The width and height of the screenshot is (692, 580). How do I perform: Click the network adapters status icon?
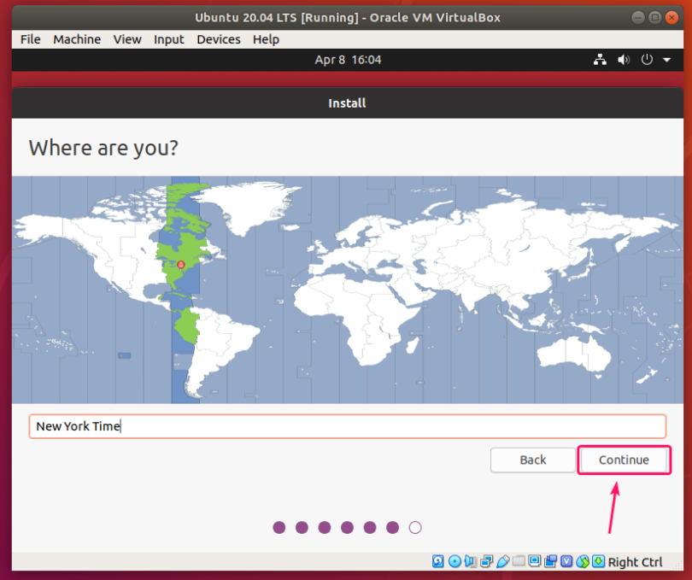click(x=487, y=561)
